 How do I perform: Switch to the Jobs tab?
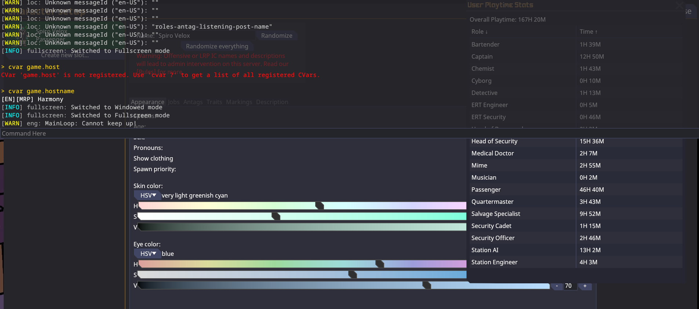point(174,102)
